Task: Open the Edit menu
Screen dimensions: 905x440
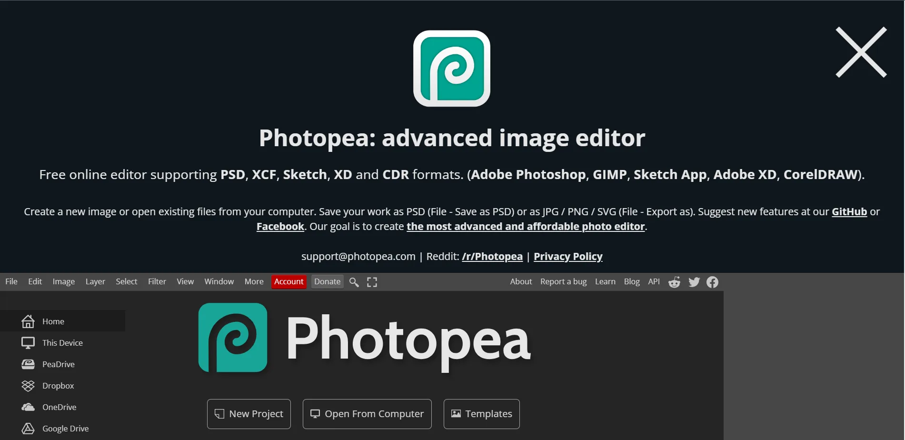Action: point(35,281)
